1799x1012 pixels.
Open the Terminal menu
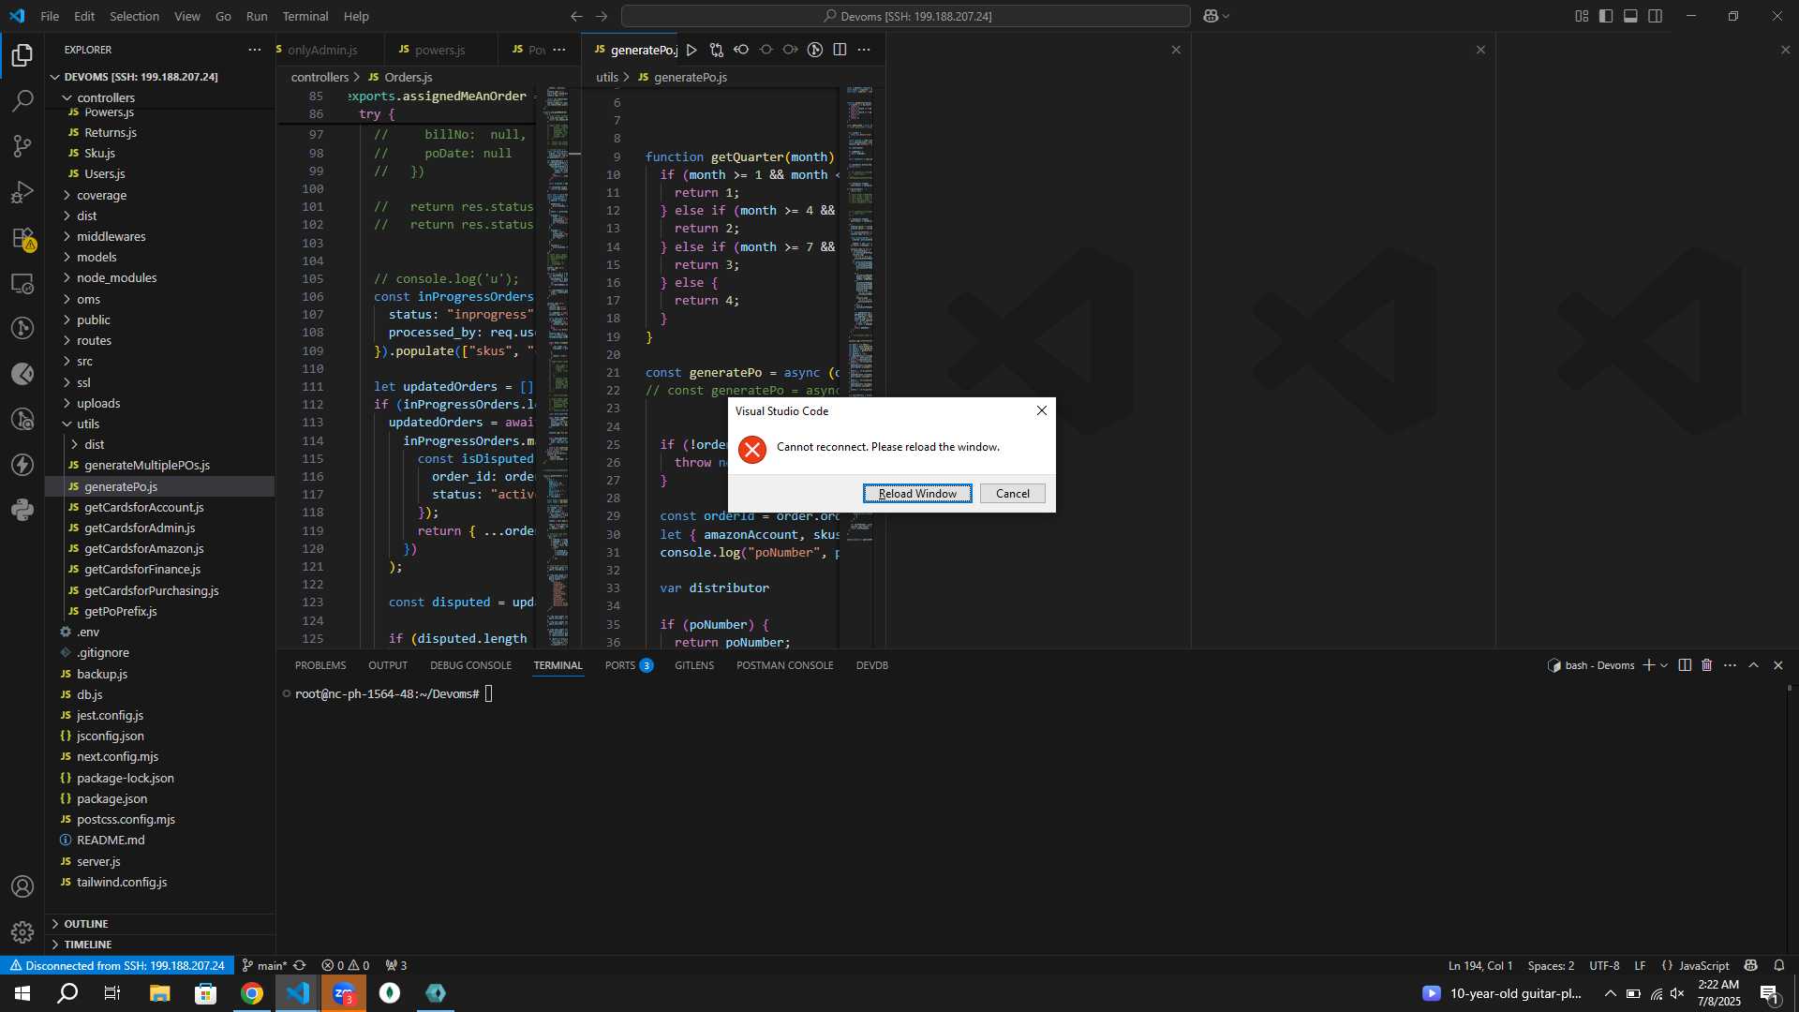(x=305, y=16)
